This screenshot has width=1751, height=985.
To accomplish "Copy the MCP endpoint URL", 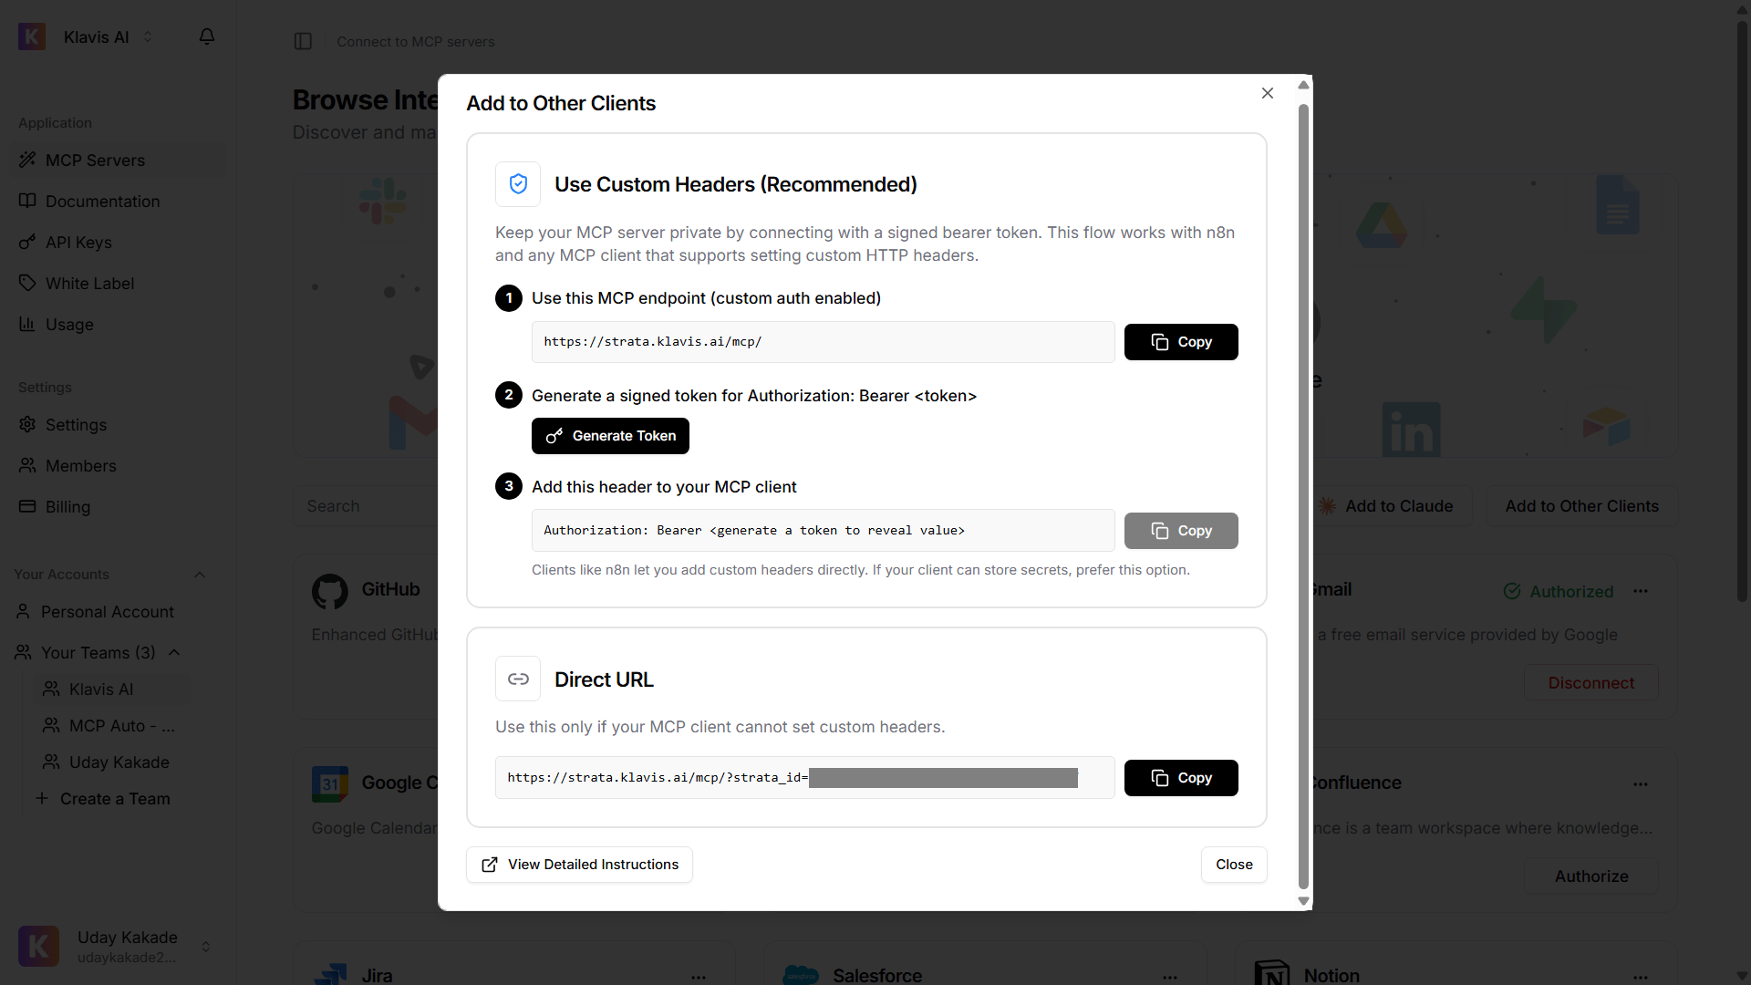I will [1181, 341].
